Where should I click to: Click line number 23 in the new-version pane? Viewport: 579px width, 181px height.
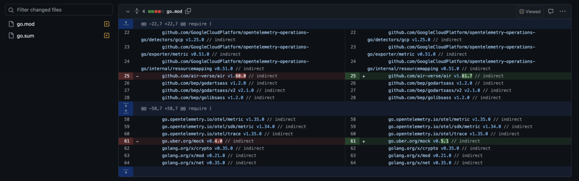(x=353, y=47)
